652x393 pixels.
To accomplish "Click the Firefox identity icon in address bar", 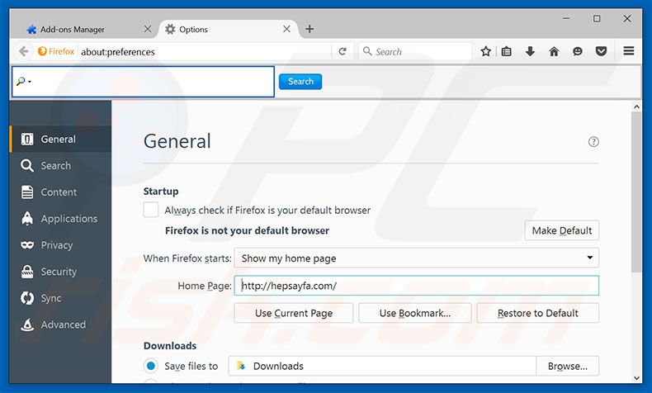I will tap(42, 51).
